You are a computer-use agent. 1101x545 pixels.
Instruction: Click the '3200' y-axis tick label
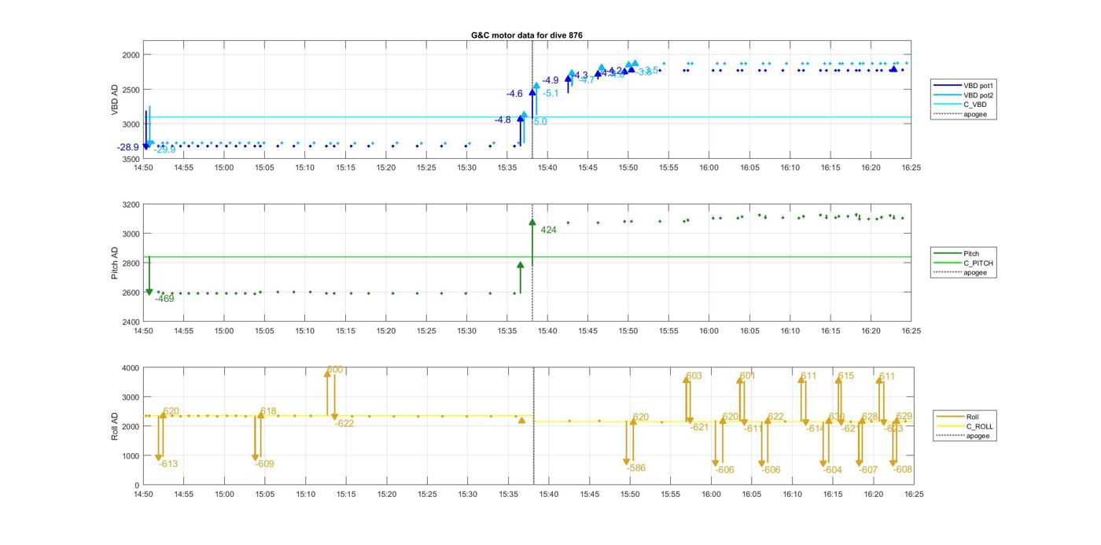(131, 204)
